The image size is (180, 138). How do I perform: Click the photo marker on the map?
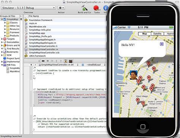(134, 75)
